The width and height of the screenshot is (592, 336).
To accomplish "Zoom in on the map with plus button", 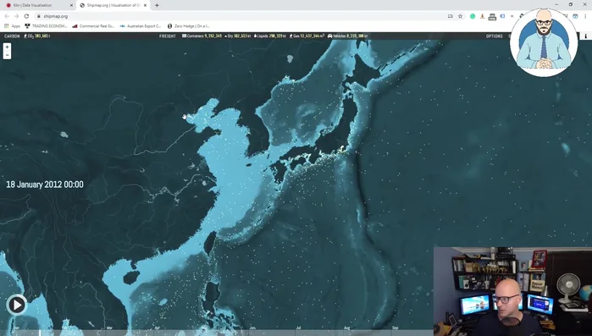I will pyautogui.click(x=7, y=47).
